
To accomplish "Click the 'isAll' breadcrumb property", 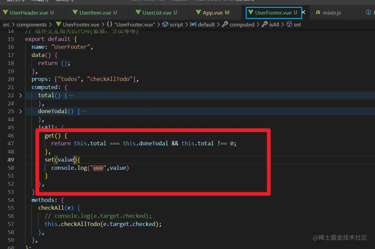I will [x=274, y=25].
